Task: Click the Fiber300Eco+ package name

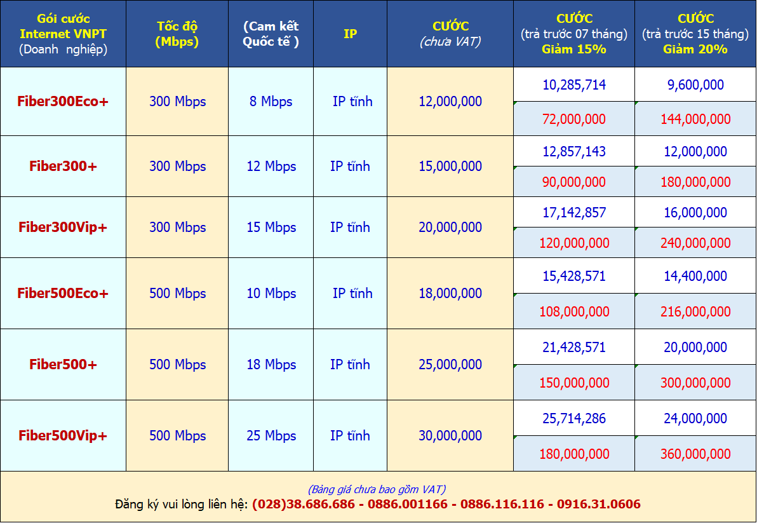Action: pyautogui.click(x=63, y=101)
